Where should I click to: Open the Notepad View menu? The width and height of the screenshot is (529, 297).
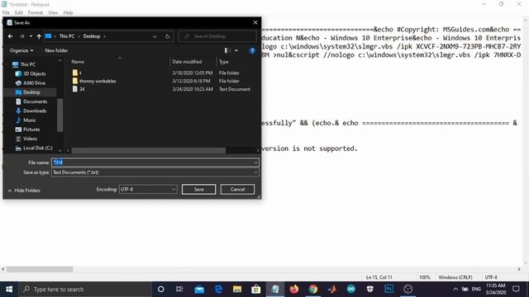53,13
